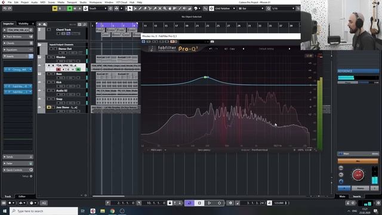The height and width of the screenshot is (215, 382).
Task: Click FabFilter Pro-Q 3 undo arrow
Action: (x=211, y=49)
